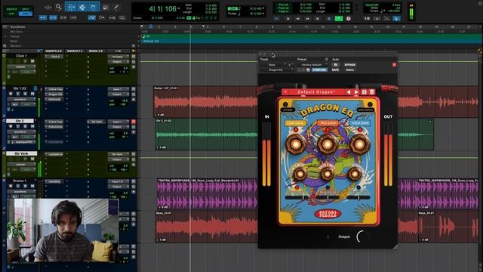The image size is (483, 272).
Task: Open the Dragon EQ insert selector in plugin header
Action: click(277, 70)
